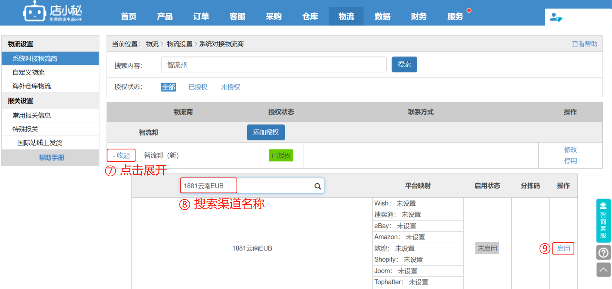Click the 速卖通: 未设置 mapping row
Image resolution: width=612 pixels, height=289 pixels.
point(418,215)
